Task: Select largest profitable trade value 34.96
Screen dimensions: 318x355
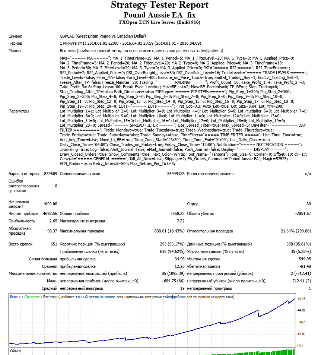Action: point(179,259)
